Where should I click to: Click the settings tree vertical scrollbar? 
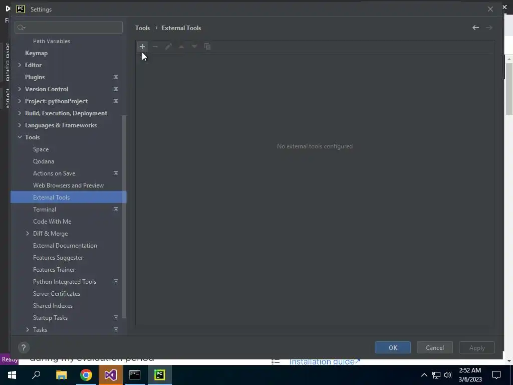coord(124,216)
